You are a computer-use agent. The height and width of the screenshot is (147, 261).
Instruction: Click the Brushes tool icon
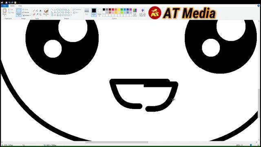[x=46, y=11]
